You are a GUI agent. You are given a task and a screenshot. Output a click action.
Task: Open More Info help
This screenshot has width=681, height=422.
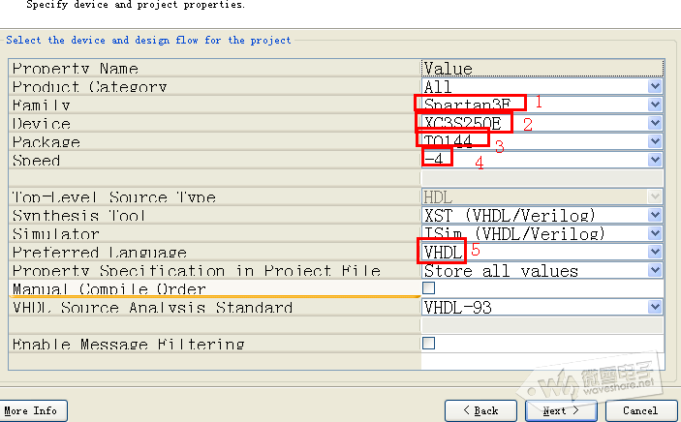pos(30,410)
